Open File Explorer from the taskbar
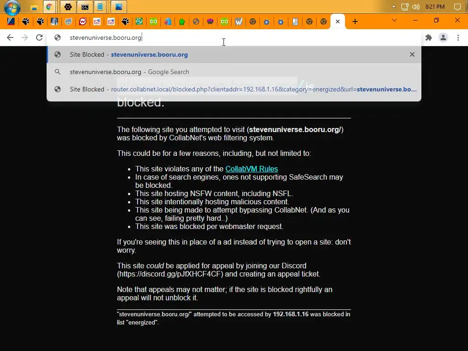This screenshot has width=468, height=351. pyautogui.click(x=34, y=7)
